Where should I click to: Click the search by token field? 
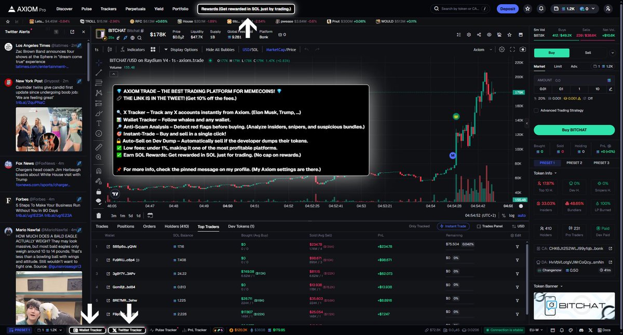(x=461, y=9)
